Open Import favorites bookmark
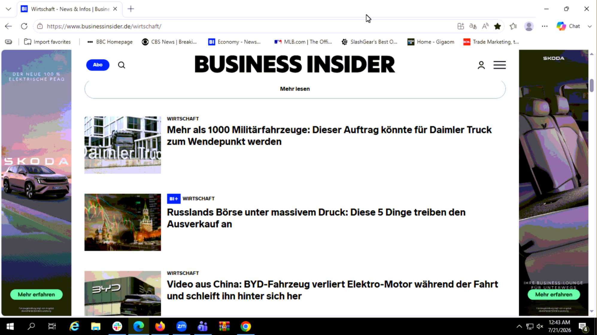Image resolution: width=597 pixels, height=335 pixels. click(x=48, y=42)
